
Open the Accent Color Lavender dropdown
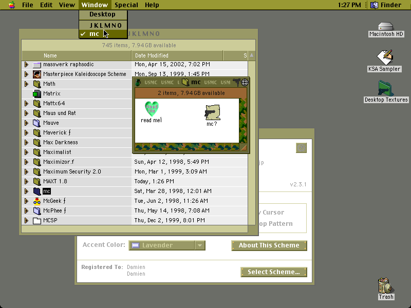pyautogui.click(x=167, y=245)
